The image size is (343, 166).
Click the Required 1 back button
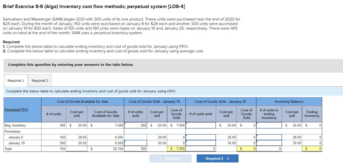click(x=170, y=158)
